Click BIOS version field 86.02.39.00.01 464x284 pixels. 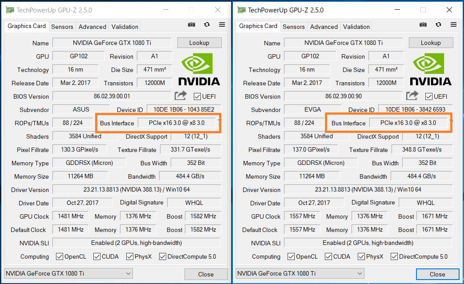(x=112, y=96)
